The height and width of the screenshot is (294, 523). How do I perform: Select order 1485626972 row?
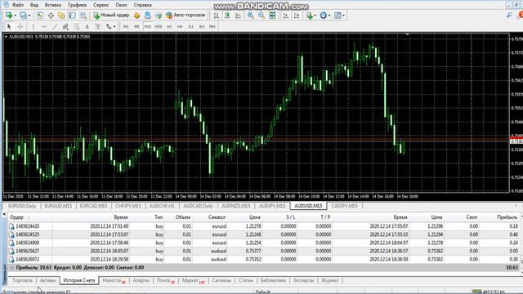(x=263, y=260)
